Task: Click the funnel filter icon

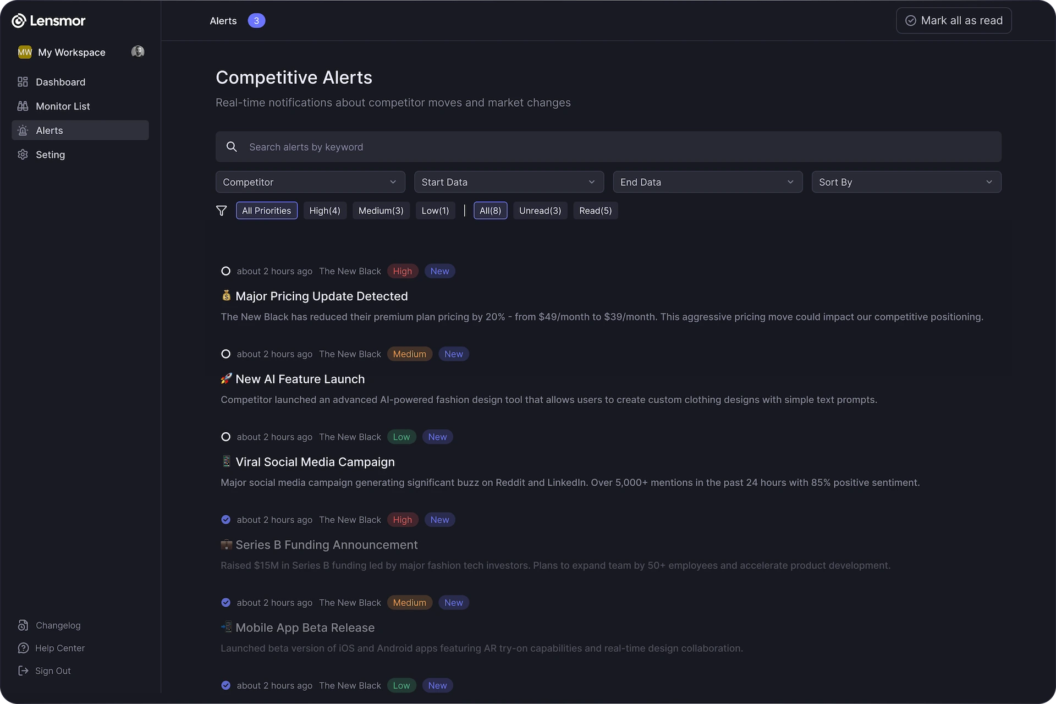Action: click(221, 211)
